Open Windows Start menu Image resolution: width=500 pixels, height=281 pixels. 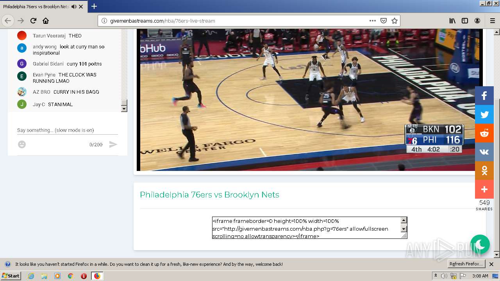11,276
